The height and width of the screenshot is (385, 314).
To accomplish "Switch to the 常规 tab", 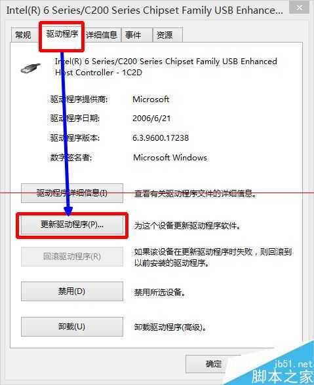I will click(24, 35).
